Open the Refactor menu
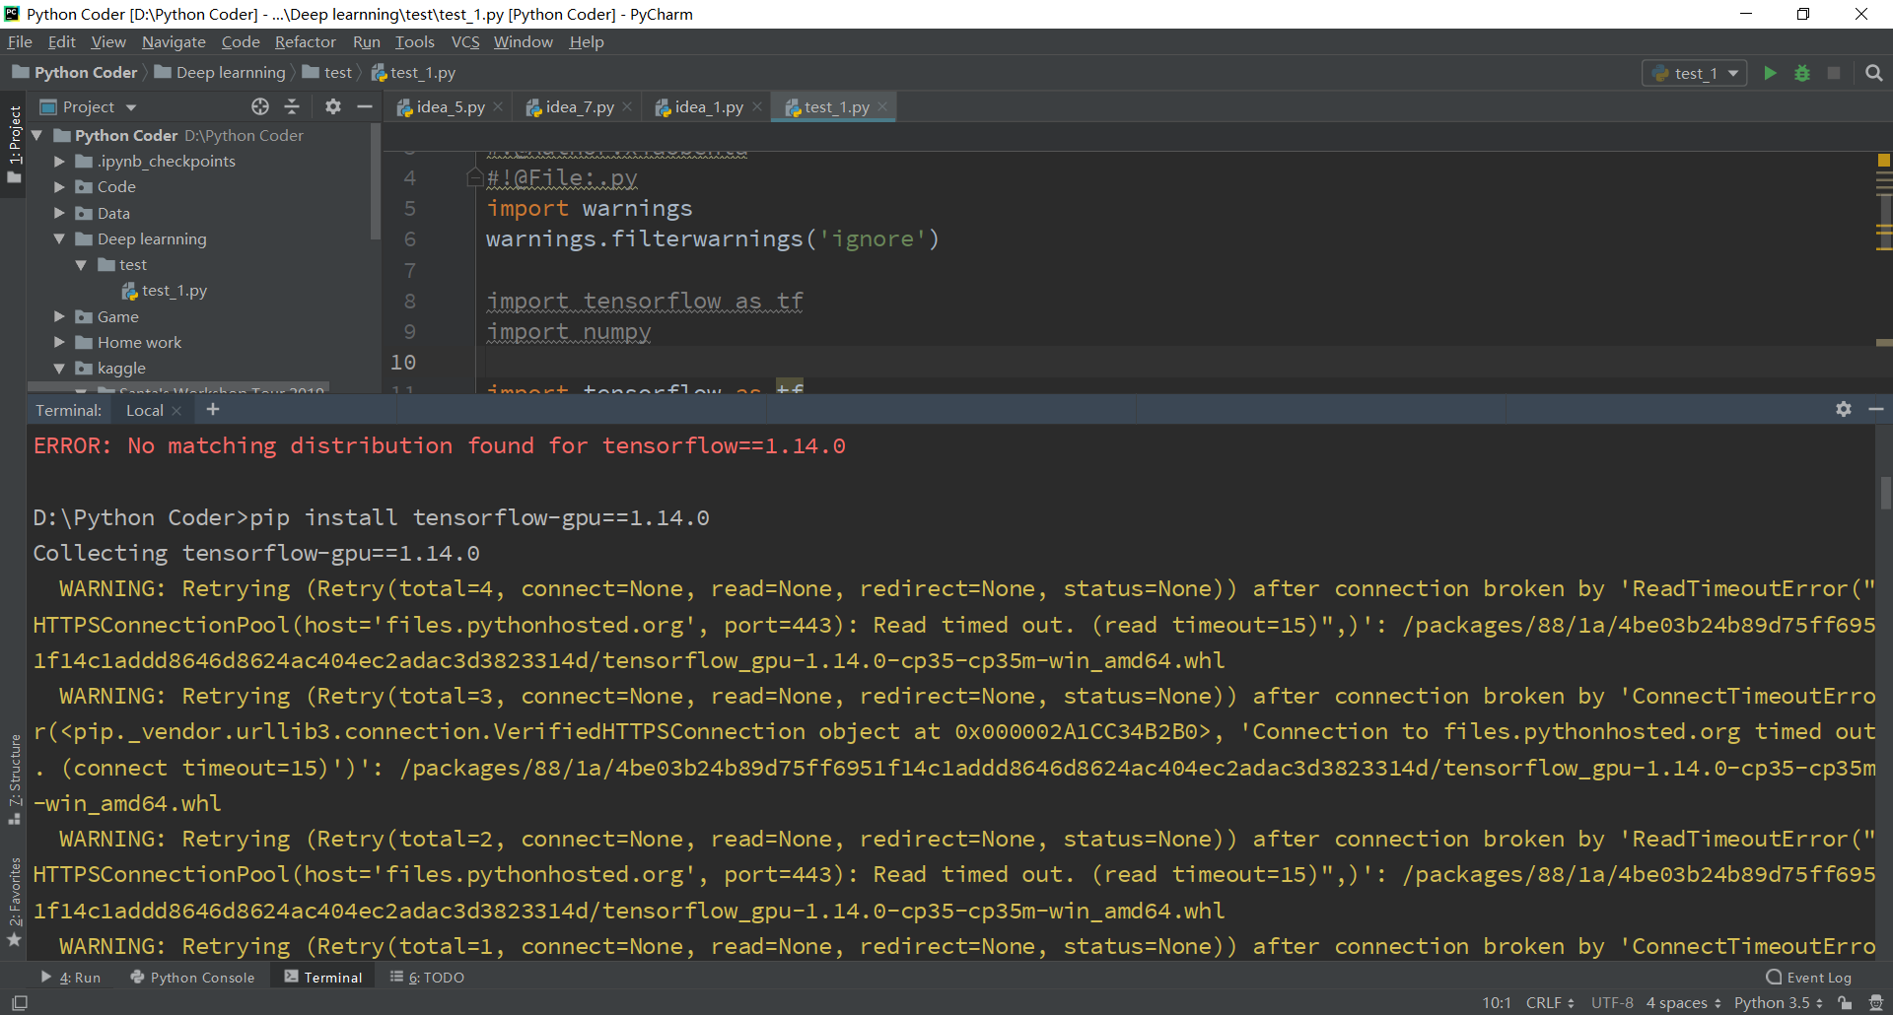The height and width of the screenshot is (1015, 1893). click(305, 41)
